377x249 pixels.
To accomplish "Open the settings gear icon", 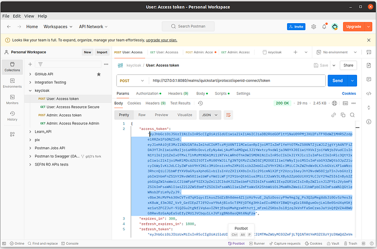I will point(313,26).
